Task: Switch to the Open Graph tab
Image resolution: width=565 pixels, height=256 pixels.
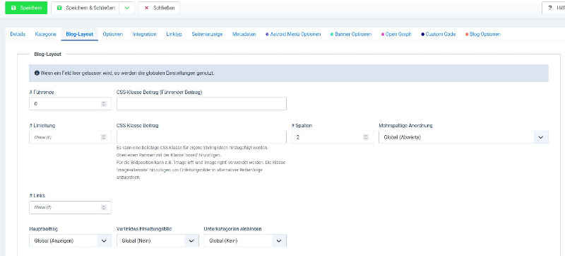Action: 396,34
